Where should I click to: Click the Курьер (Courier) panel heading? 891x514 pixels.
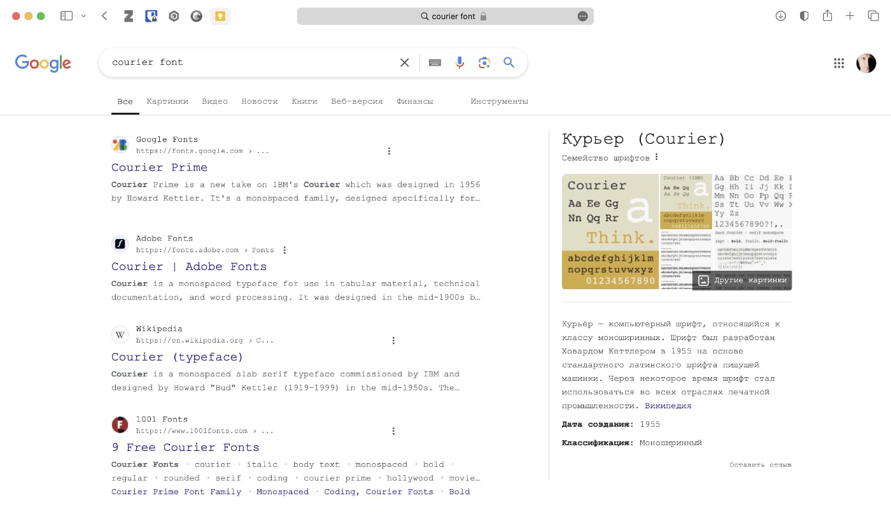643,139
